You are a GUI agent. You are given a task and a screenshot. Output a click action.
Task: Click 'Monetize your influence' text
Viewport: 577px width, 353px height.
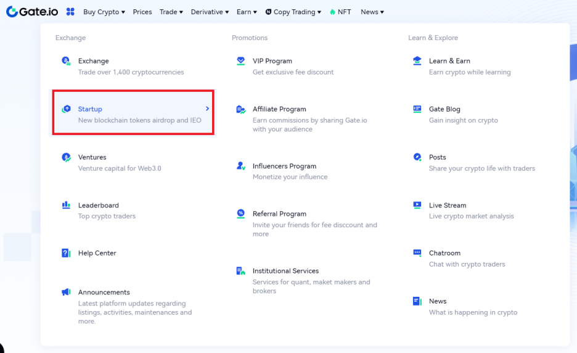click(x=290, y=177)
